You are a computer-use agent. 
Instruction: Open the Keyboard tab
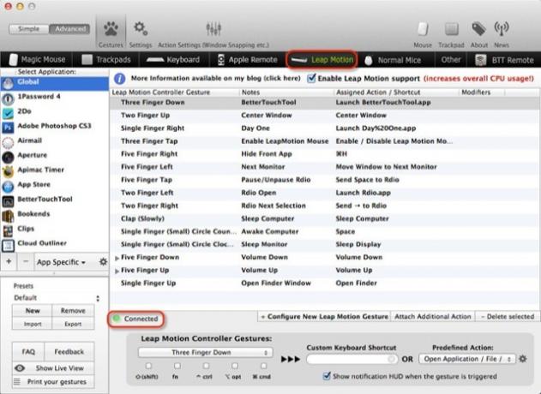(173, 60)
